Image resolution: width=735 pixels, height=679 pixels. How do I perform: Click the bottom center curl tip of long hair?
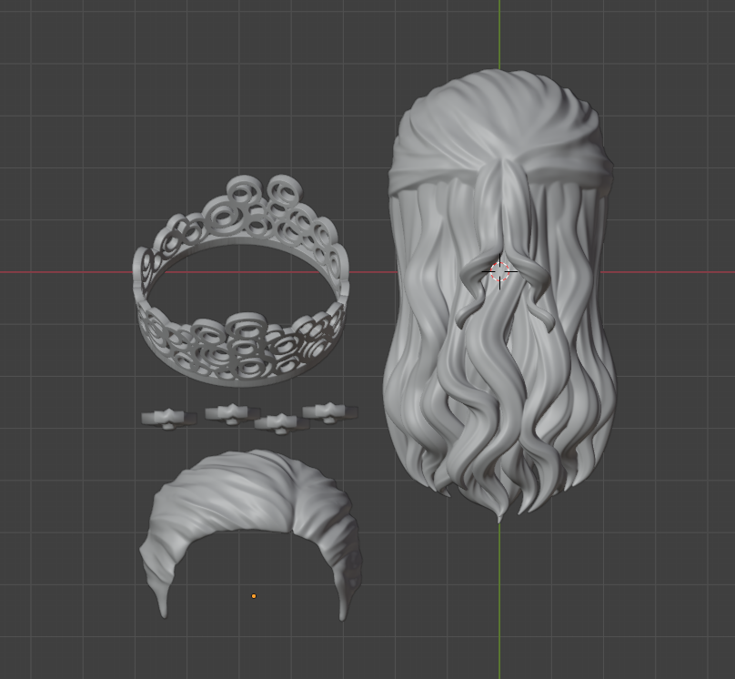point(498,515)
